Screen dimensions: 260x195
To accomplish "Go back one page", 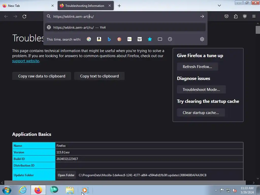I will coord(6,17).
